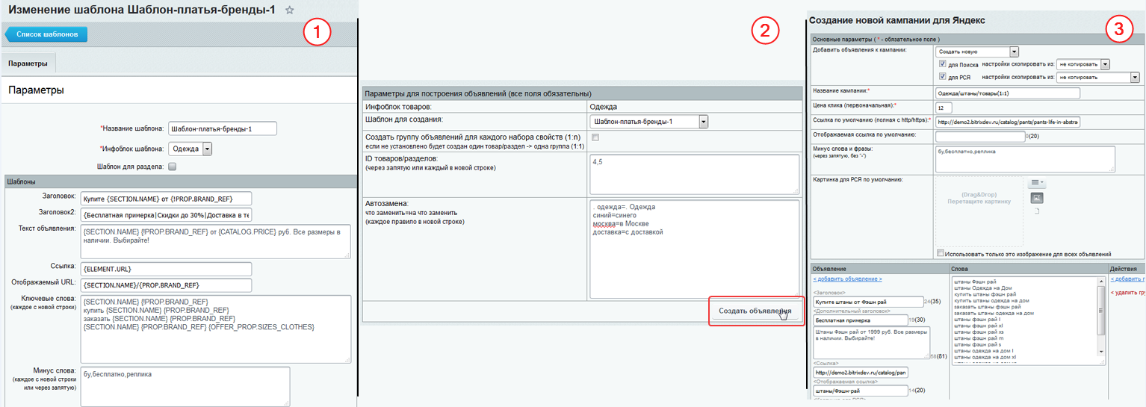Click the Отображаемая ссылка по умолчанию field
1146x407 pixels.
980,136
